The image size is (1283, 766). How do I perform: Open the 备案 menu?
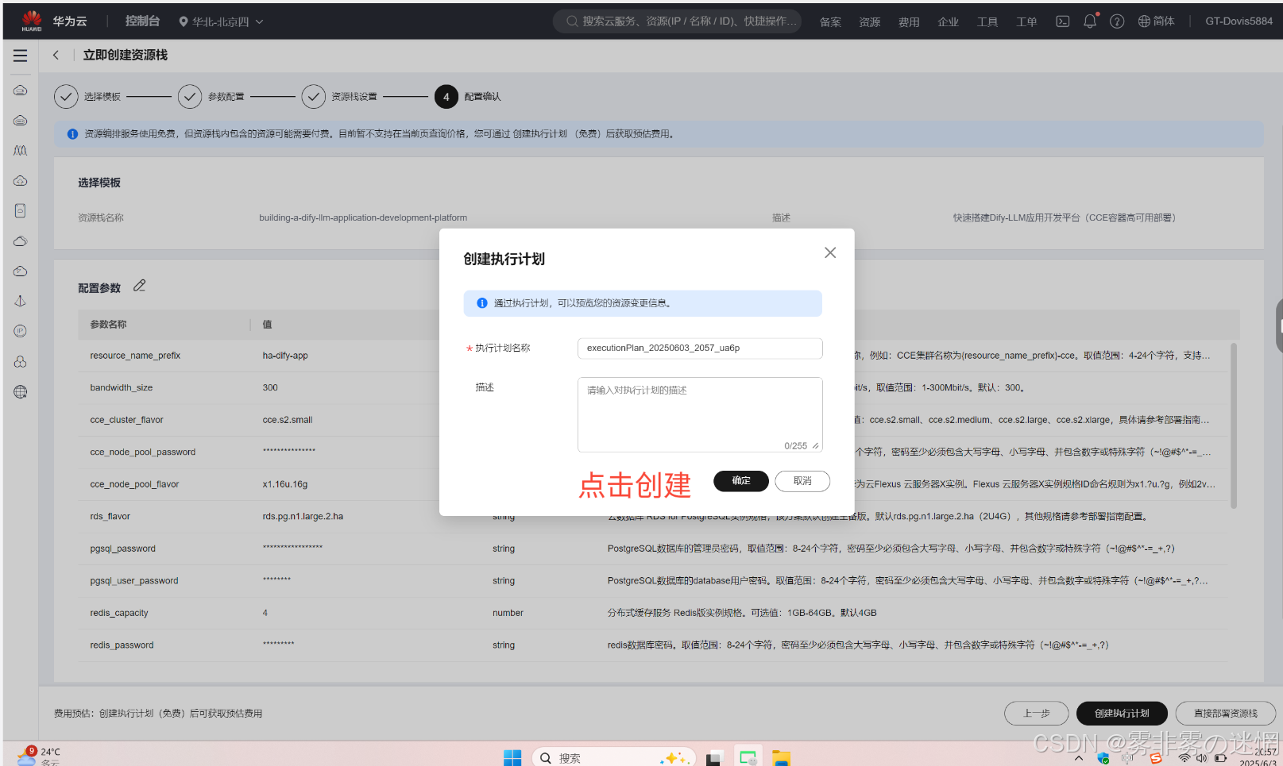pyautogui.click(x=830, y=21)
